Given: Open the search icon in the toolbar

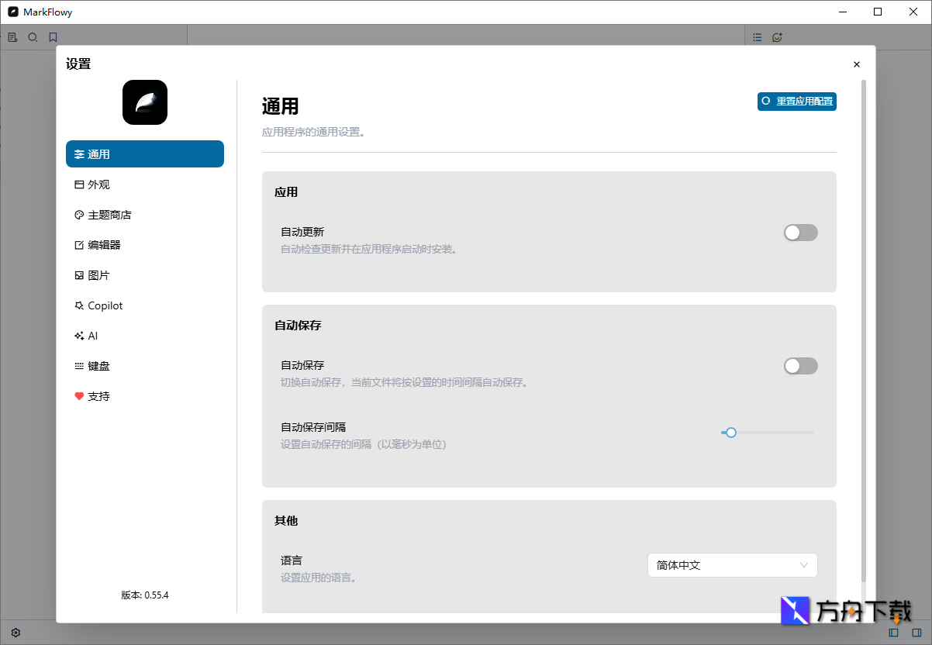Looking at the screenshot, I should click(33, 36).
